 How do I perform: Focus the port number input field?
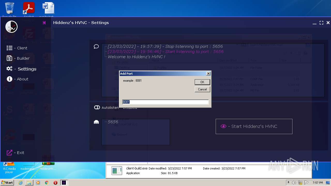tap(165, 102)
